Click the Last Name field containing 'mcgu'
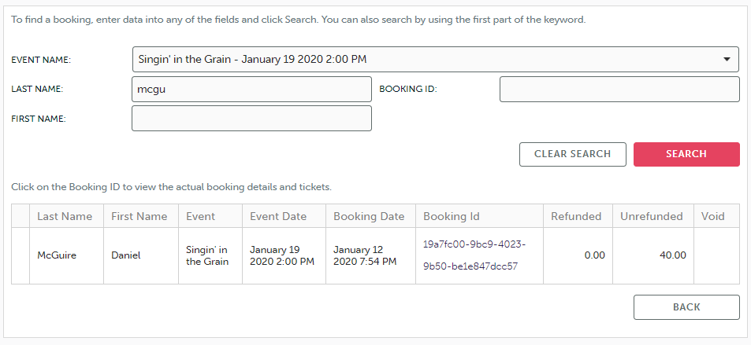751x345 pixels. click(x=251, y=89)
